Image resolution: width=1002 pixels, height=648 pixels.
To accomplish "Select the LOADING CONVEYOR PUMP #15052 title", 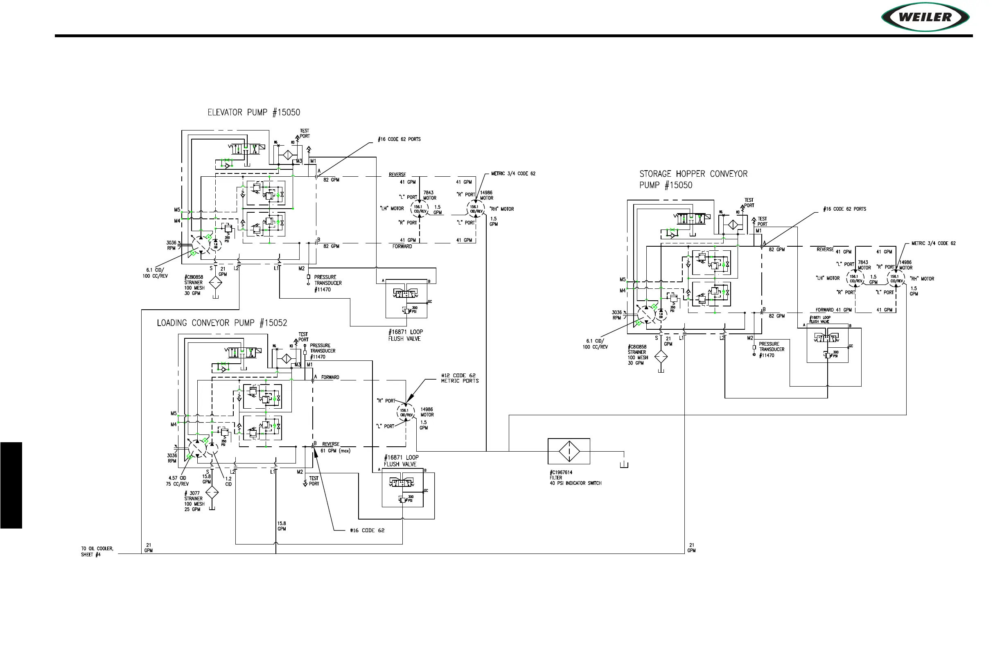I will 222,323.
